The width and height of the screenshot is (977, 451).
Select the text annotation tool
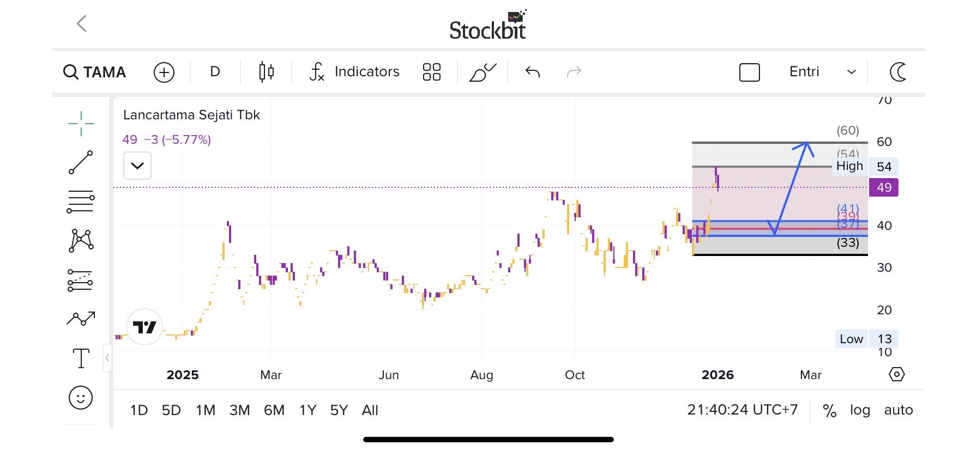coord(81,358)
